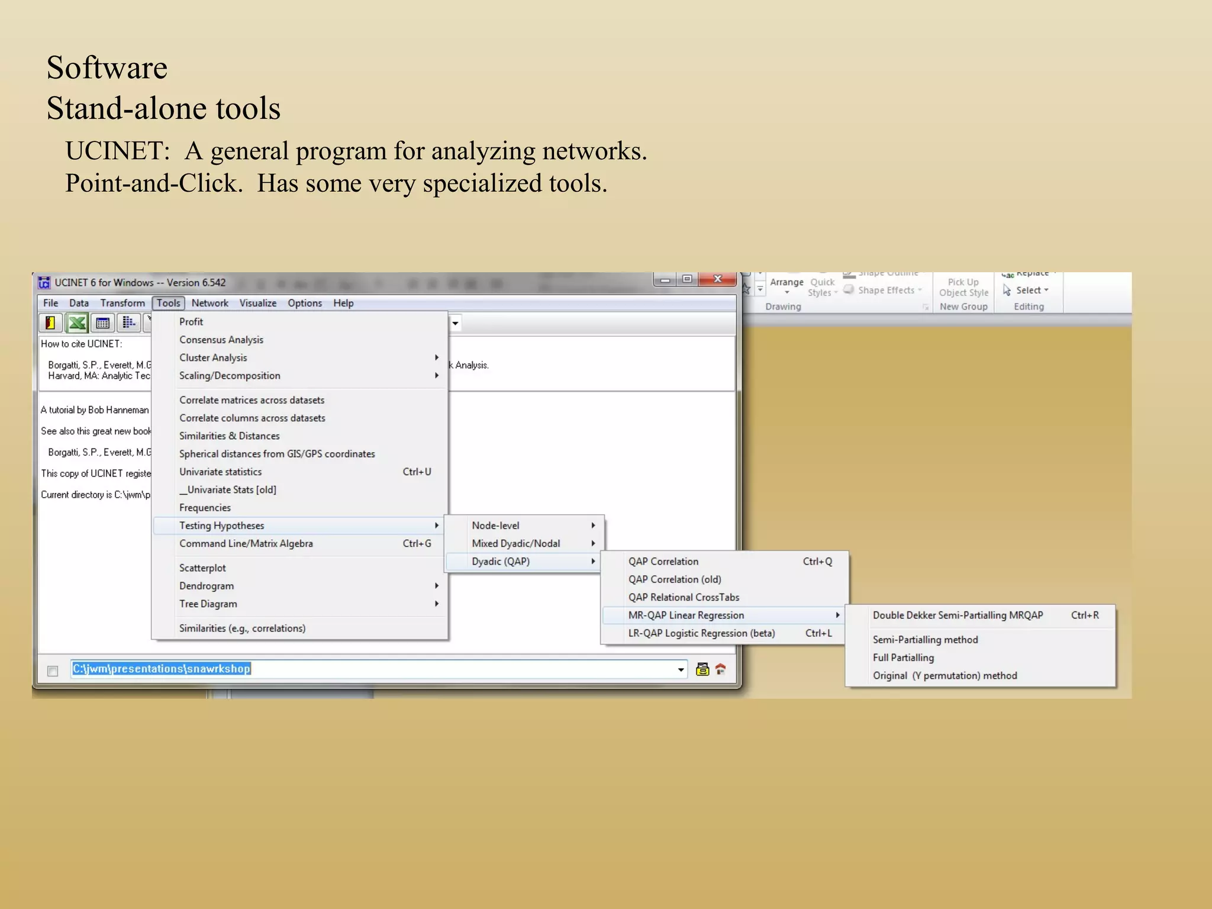
Task: Click the Tools menu
Action: pyautogui.click(x=169, y=303)
